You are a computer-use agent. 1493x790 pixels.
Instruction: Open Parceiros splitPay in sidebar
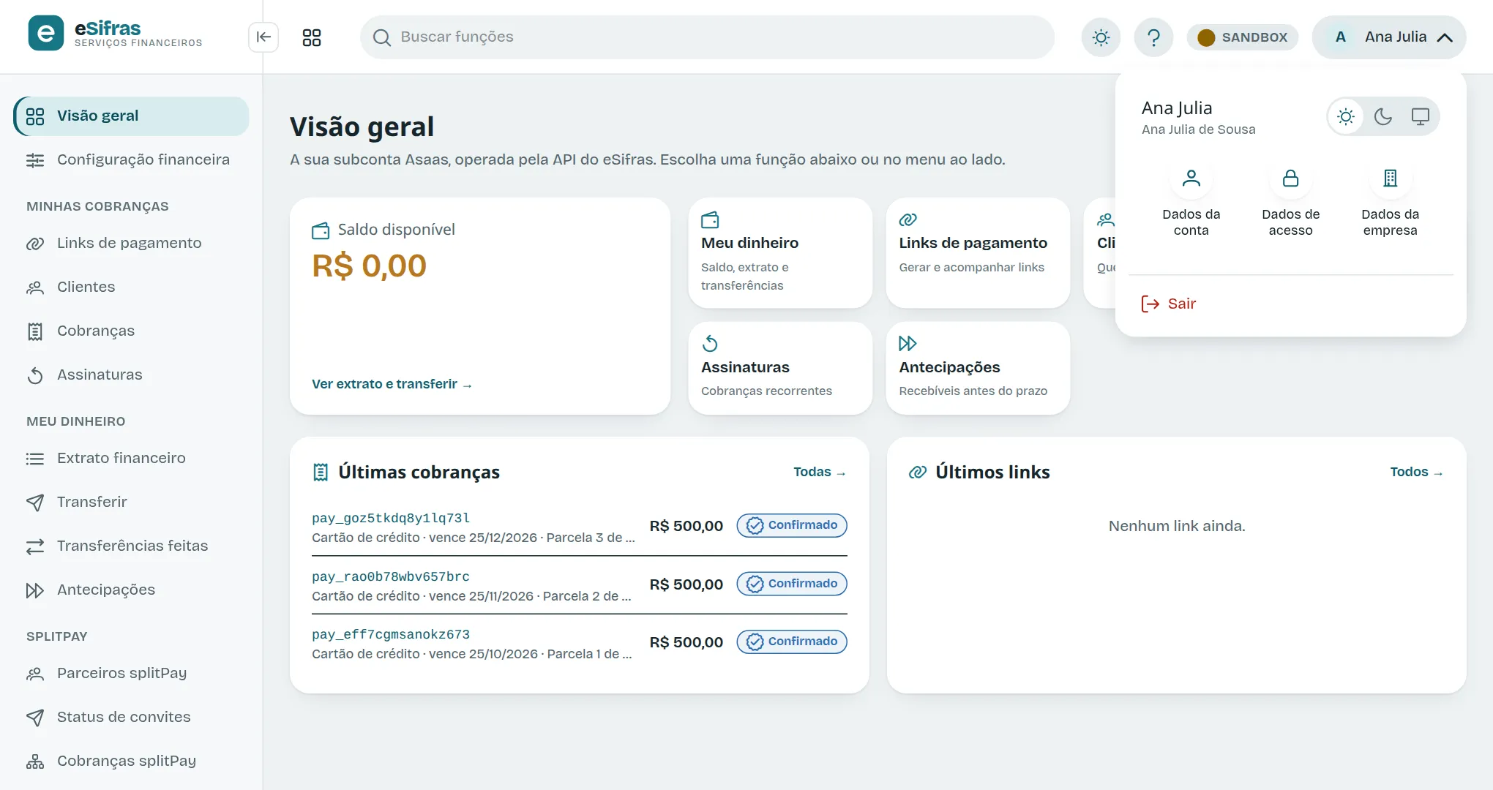[132, 674]
